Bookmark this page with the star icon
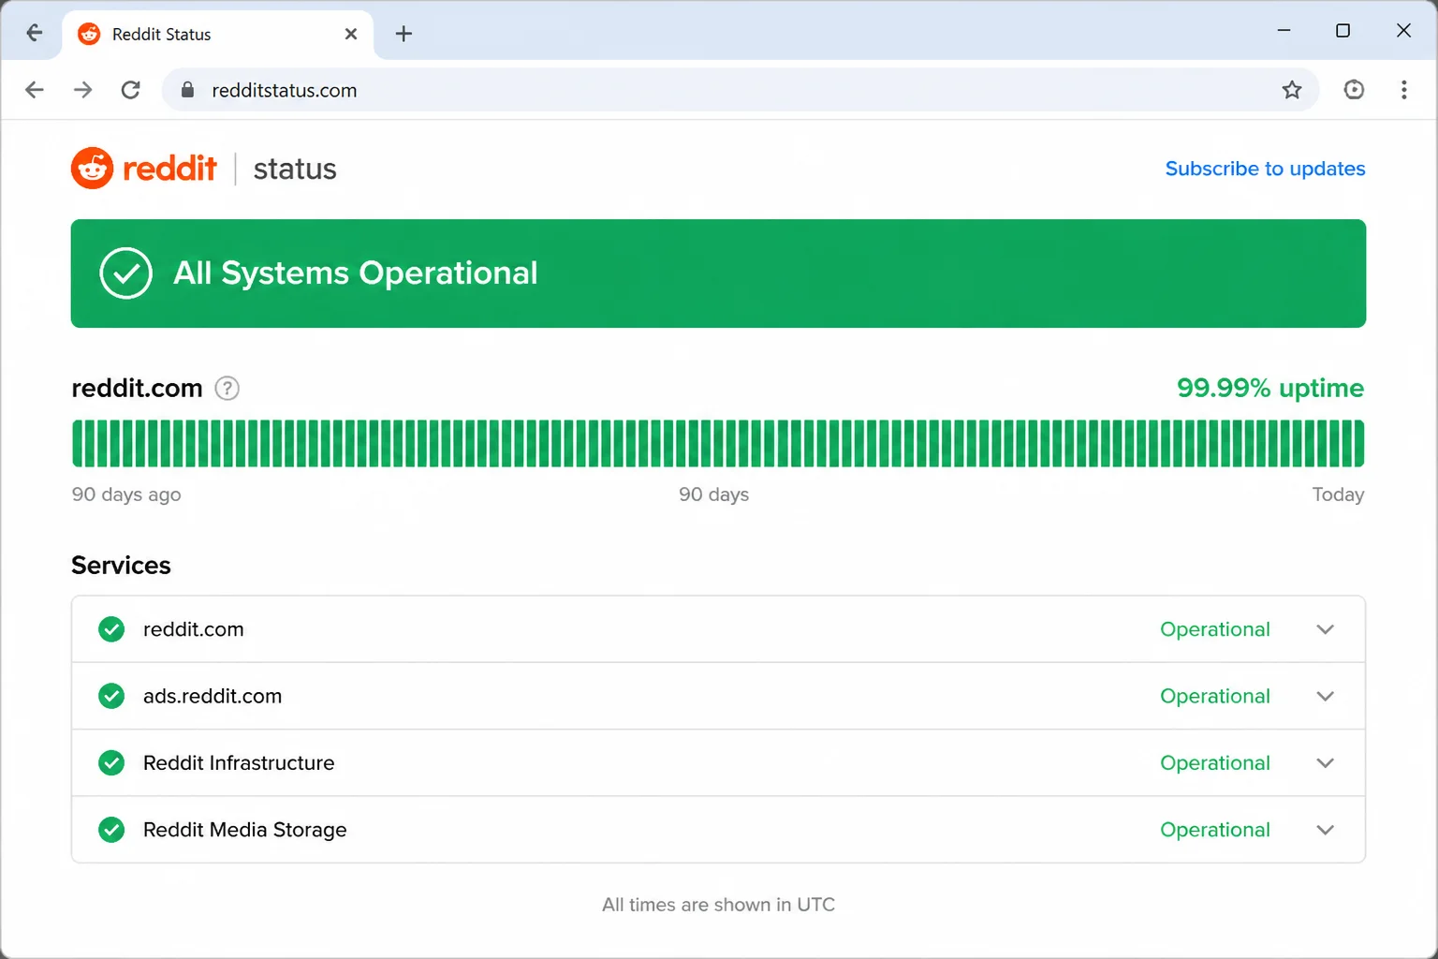 [1292, 90]
